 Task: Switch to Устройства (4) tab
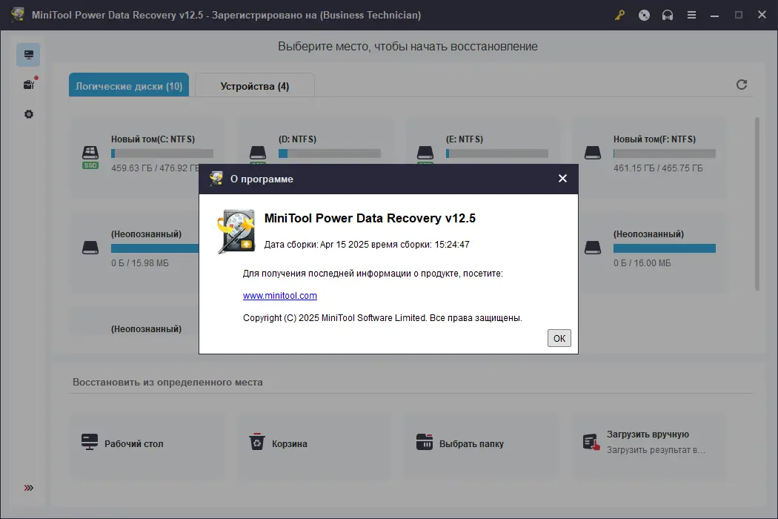pos(255,85)
